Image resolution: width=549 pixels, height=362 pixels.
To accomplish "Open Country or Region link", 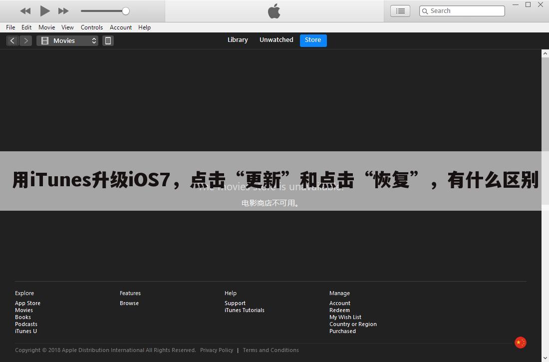I will (x=353, y=324).
